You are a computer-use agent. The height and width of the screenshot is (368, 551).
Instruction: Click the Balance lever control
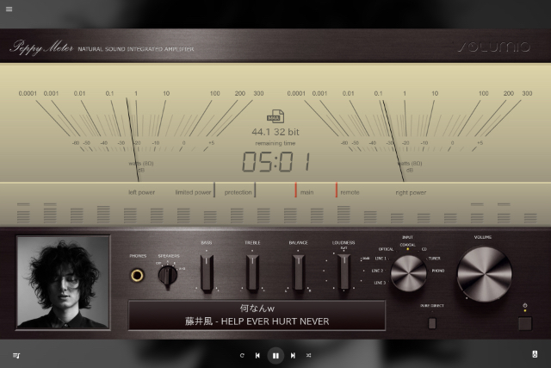tap(298, 272)
